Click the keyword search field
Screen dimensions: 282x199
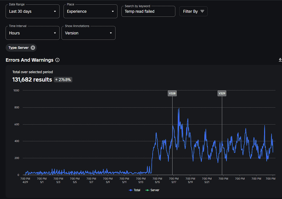pyautogui.click(x=148, y=11)
